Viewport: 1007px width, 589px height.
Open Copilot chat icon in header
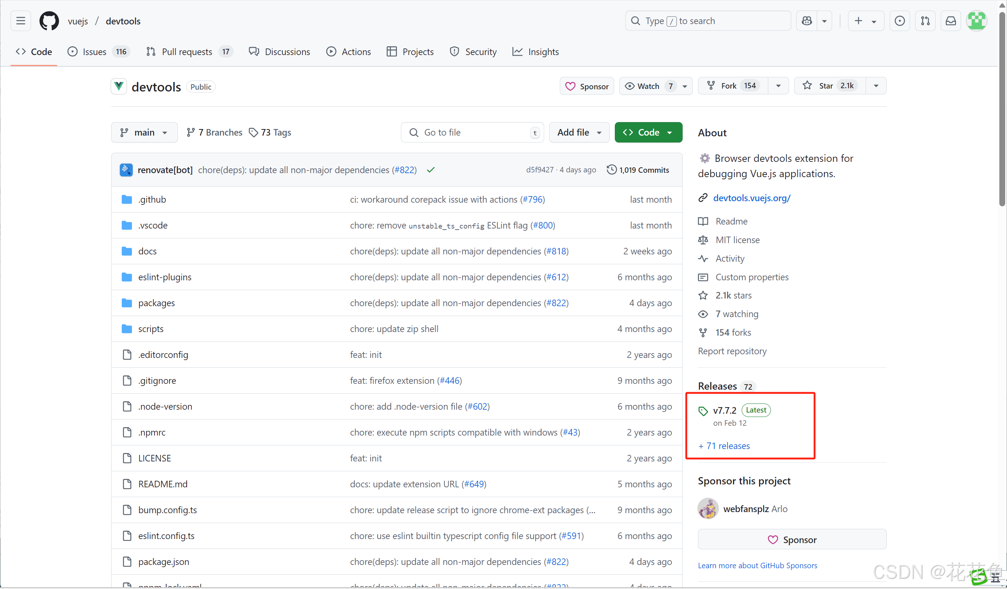pos(807,21)
